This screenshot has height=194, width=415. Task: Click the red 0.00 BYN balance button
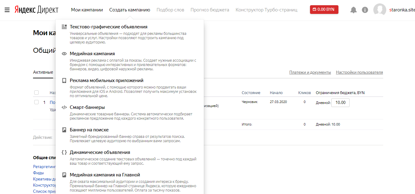click(x=324, y=10)
